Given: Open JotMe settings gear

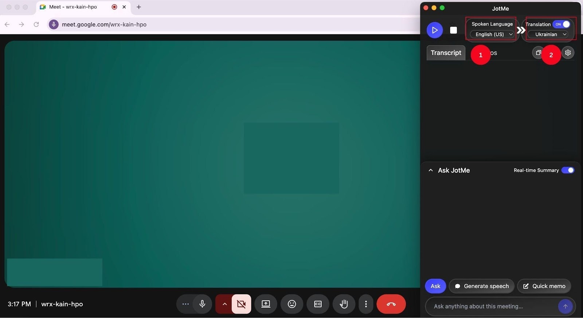Looking at the screenshot, I should (568, 53).
